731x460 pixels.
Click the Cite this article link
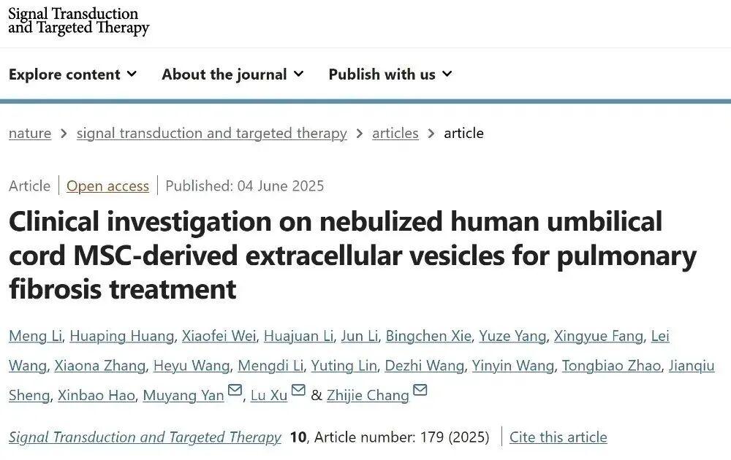click(x=558, y=437)
